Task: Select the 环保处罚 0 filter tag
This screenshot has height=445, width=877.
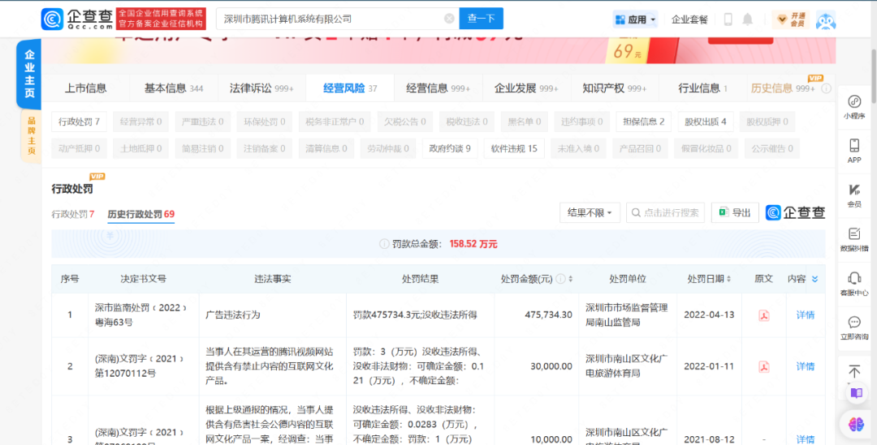Action: click(x=265, y=122)
